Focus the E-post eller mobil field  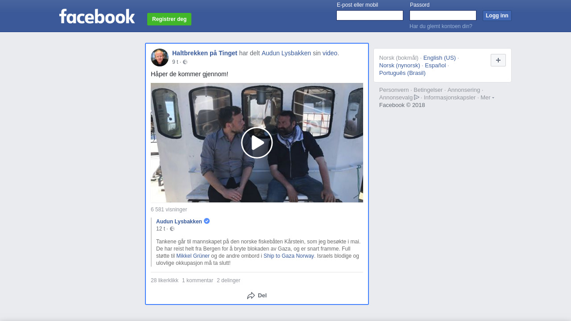click(370, 16)
